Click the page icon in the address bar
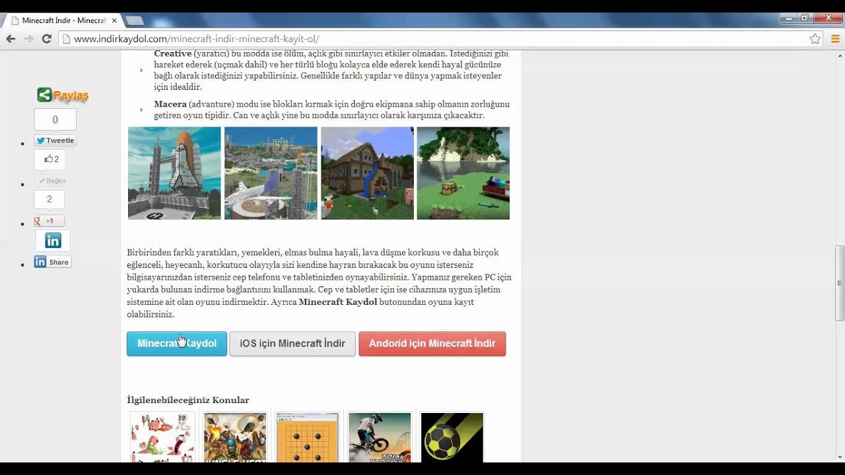 click(x=66, y=39)
